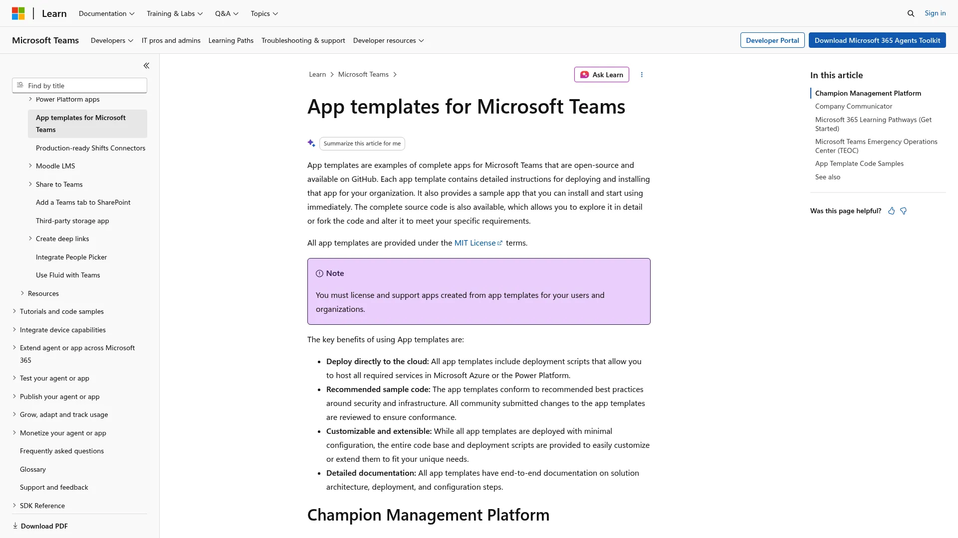Open the Developer Portal button
The image size is (958, 538).
772,40
